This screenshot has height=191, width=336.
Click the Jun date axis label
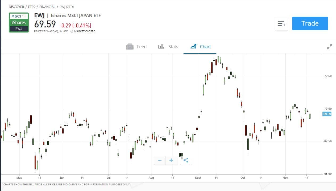(62, 178)
